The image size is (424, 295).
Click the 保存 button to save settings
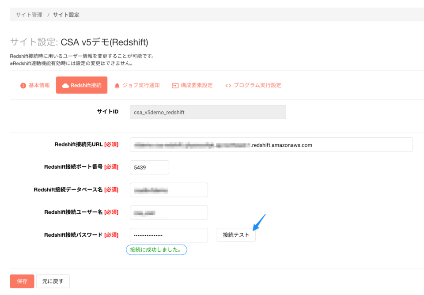tap(22, 281)
